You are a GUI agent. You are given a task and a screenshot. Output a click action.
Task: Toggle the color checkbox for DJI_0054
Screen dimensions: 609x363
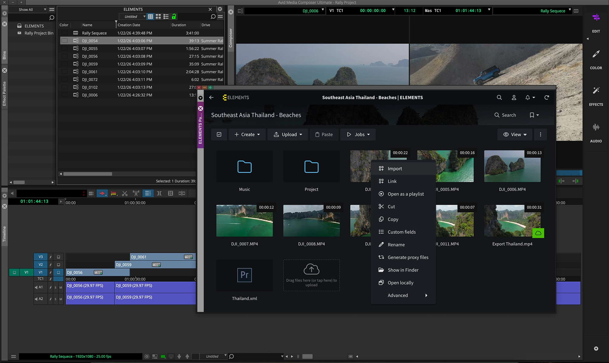point(65,41)
